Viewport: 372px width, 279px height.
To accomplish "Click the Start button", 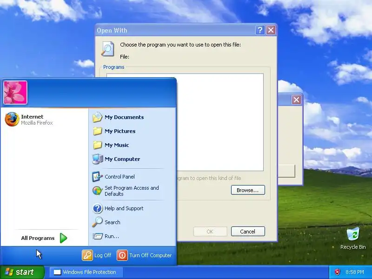I will pyautogui.click(x=22, y=272).
